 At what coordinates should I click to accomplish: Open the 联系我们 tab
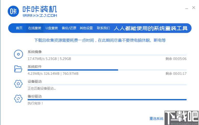(103, 28)
